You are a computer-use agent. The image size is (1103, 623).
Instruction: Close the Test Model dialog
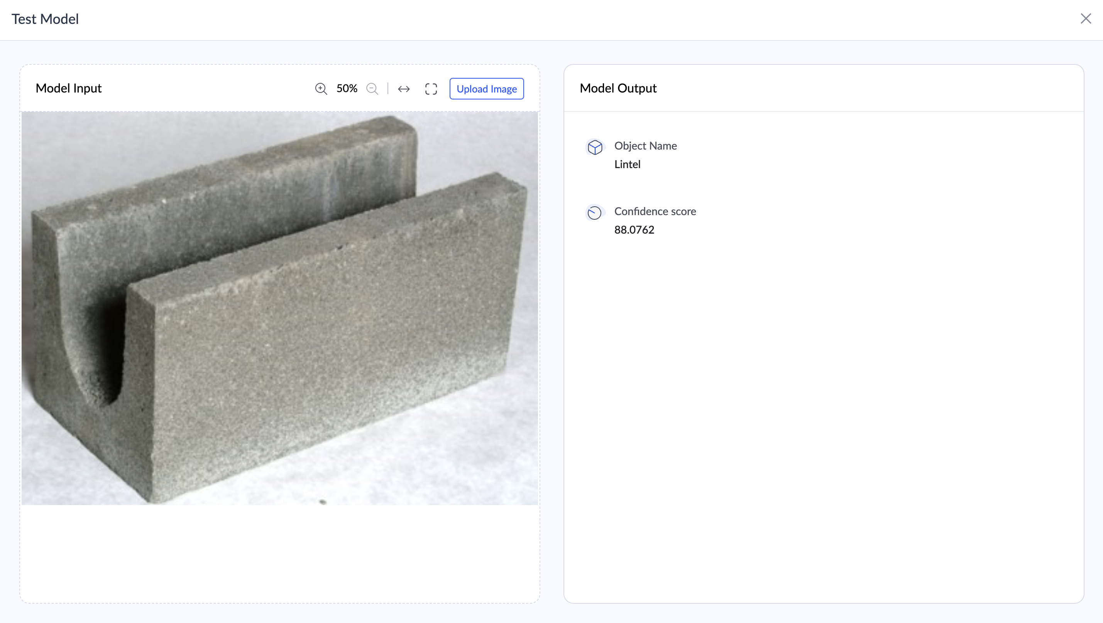1085,19
